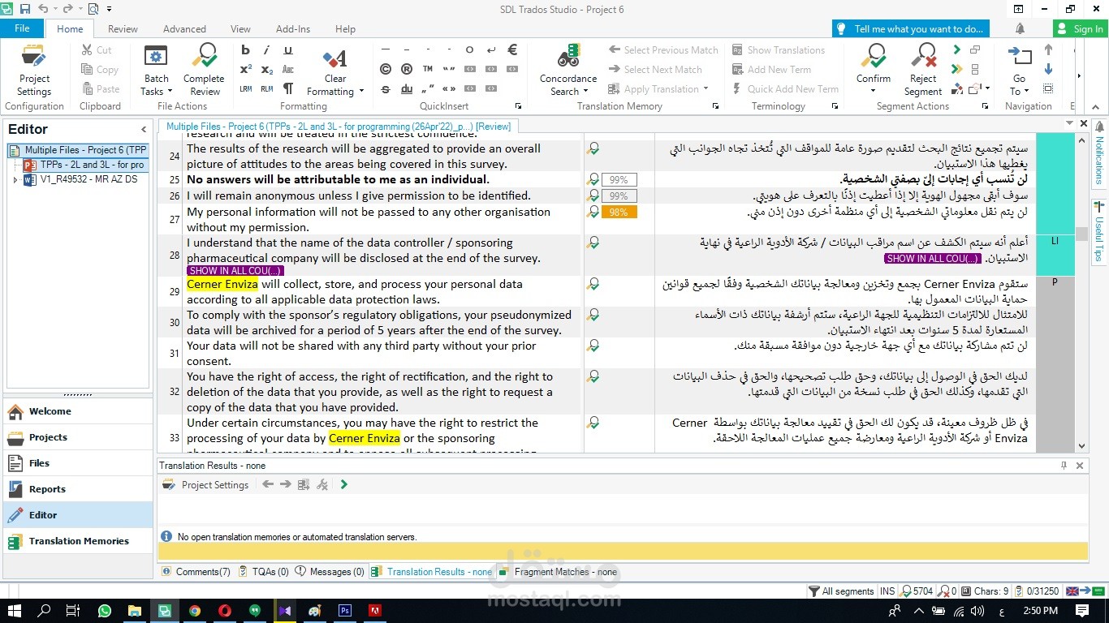Switch to the Review ribbon tab

pos(123,29)
